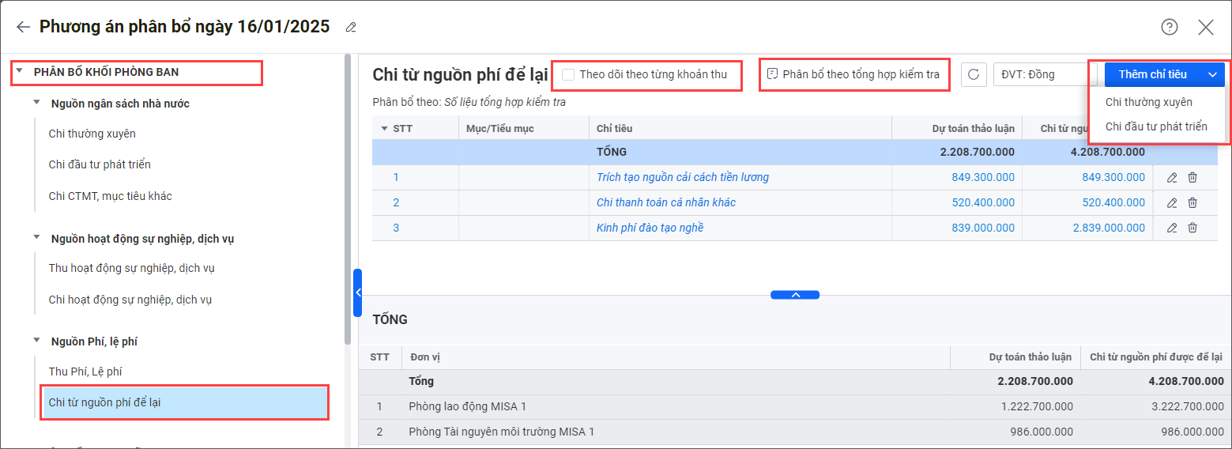Collapse the PHÂN BỔ KHỐI PHÒNG BAN section
The width and height of the screenshot is (1232, 449).
coord(20,72)
